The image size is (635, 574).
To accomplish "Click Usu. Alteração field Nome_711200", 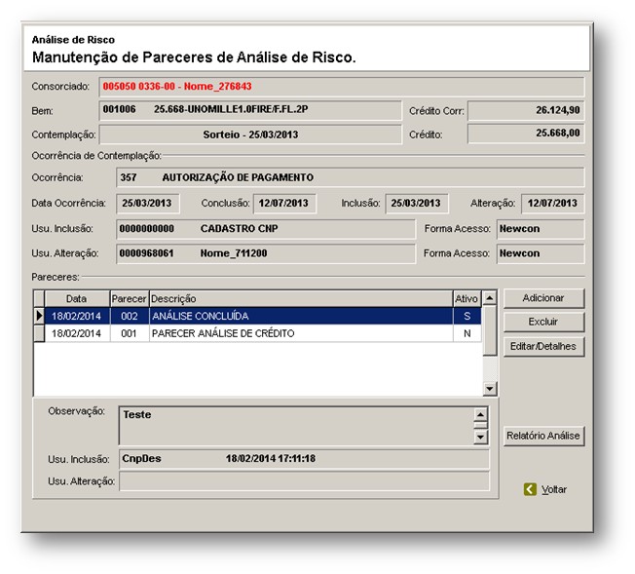I will (265, 253).
